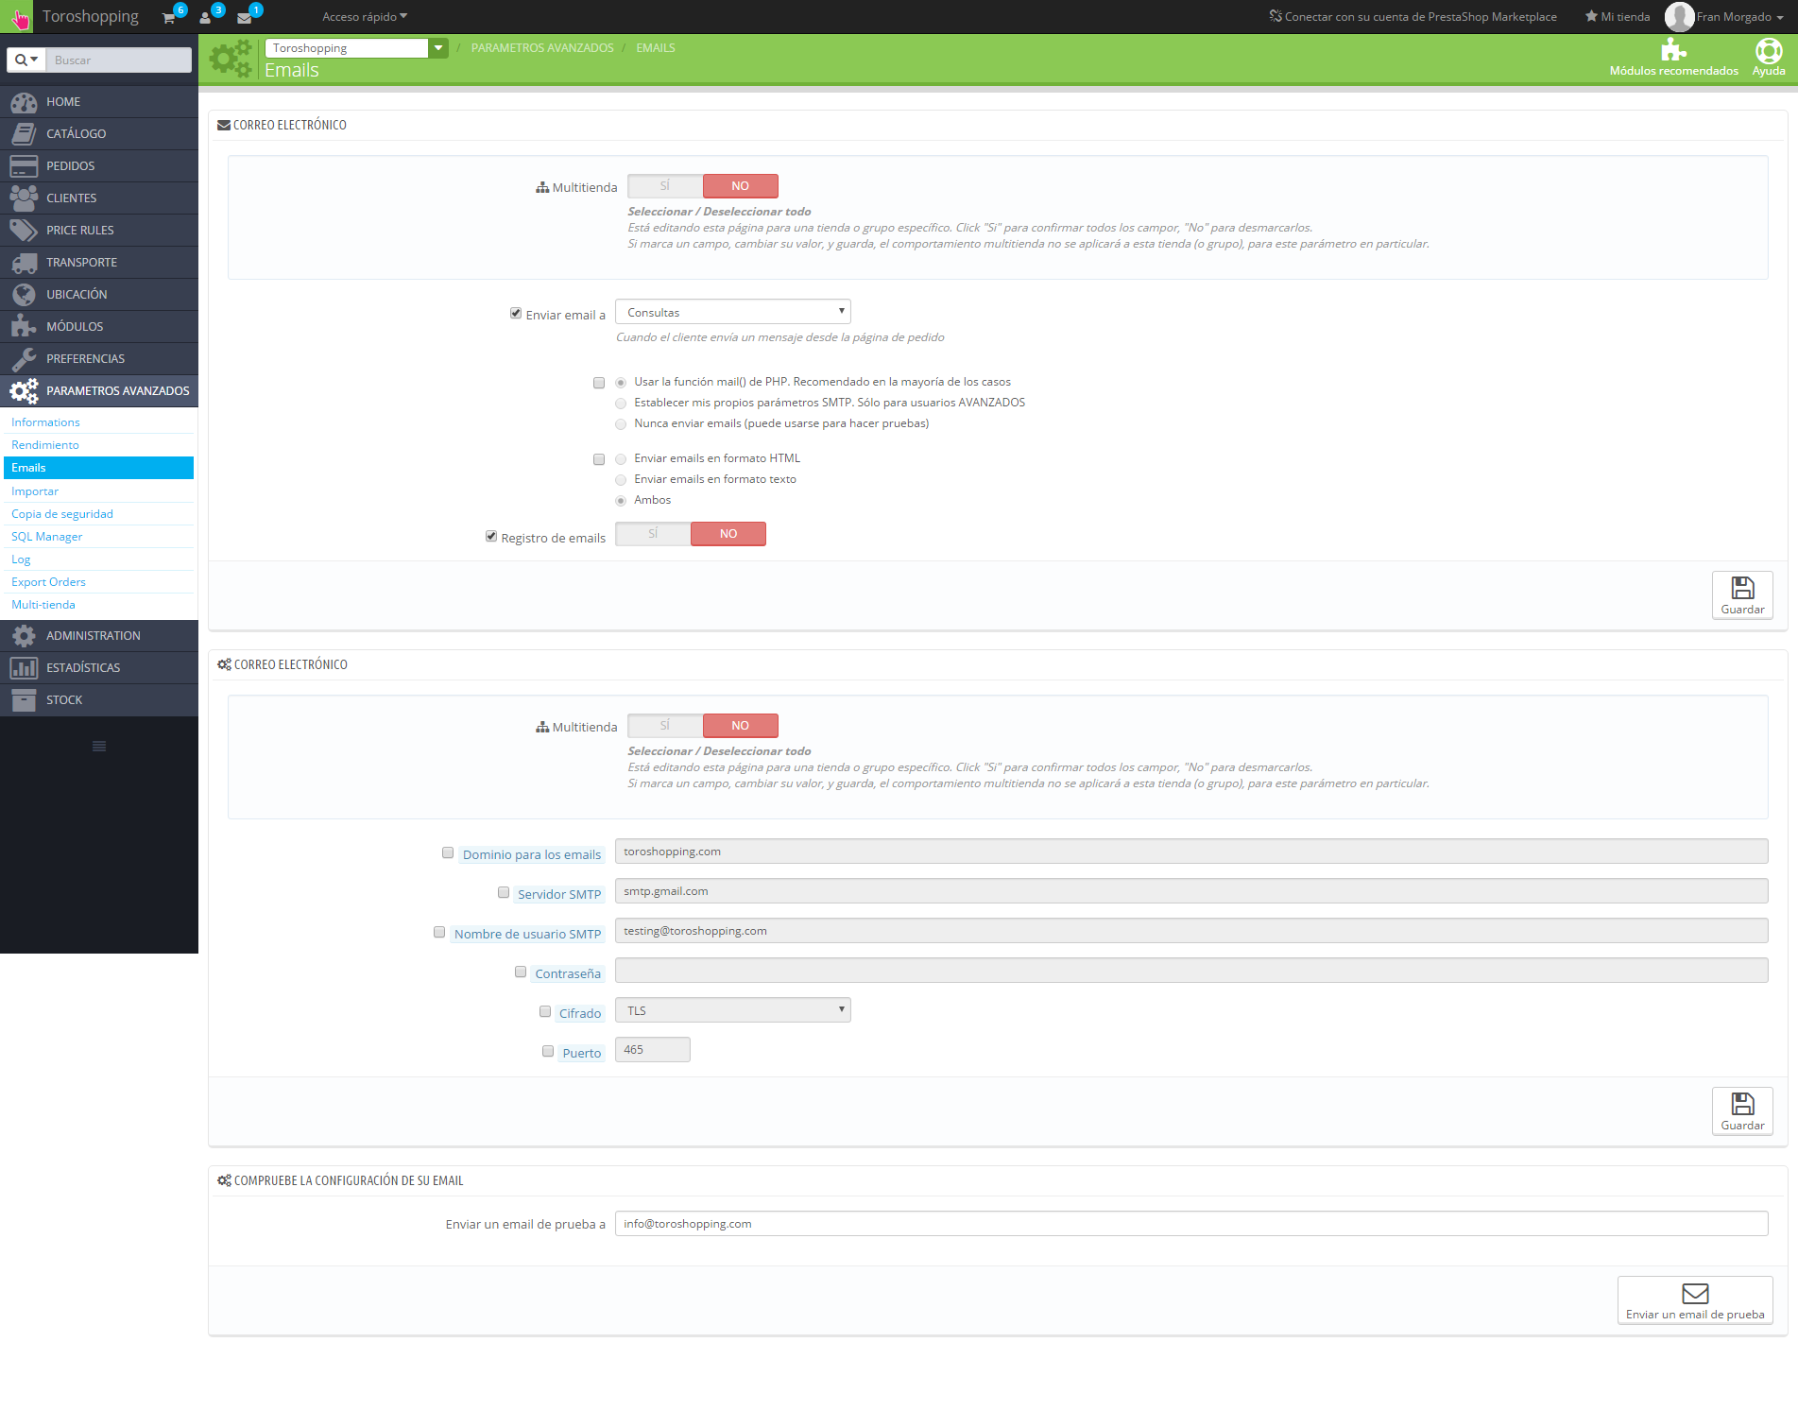Click the Ubicación globe icon
1798x1411 pixels.
pos(24,295)
